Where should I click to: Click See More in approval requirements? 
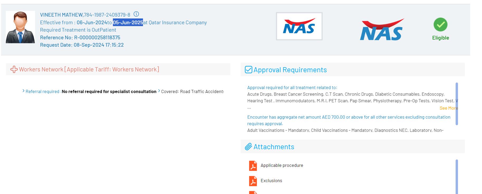pos(448,108)
